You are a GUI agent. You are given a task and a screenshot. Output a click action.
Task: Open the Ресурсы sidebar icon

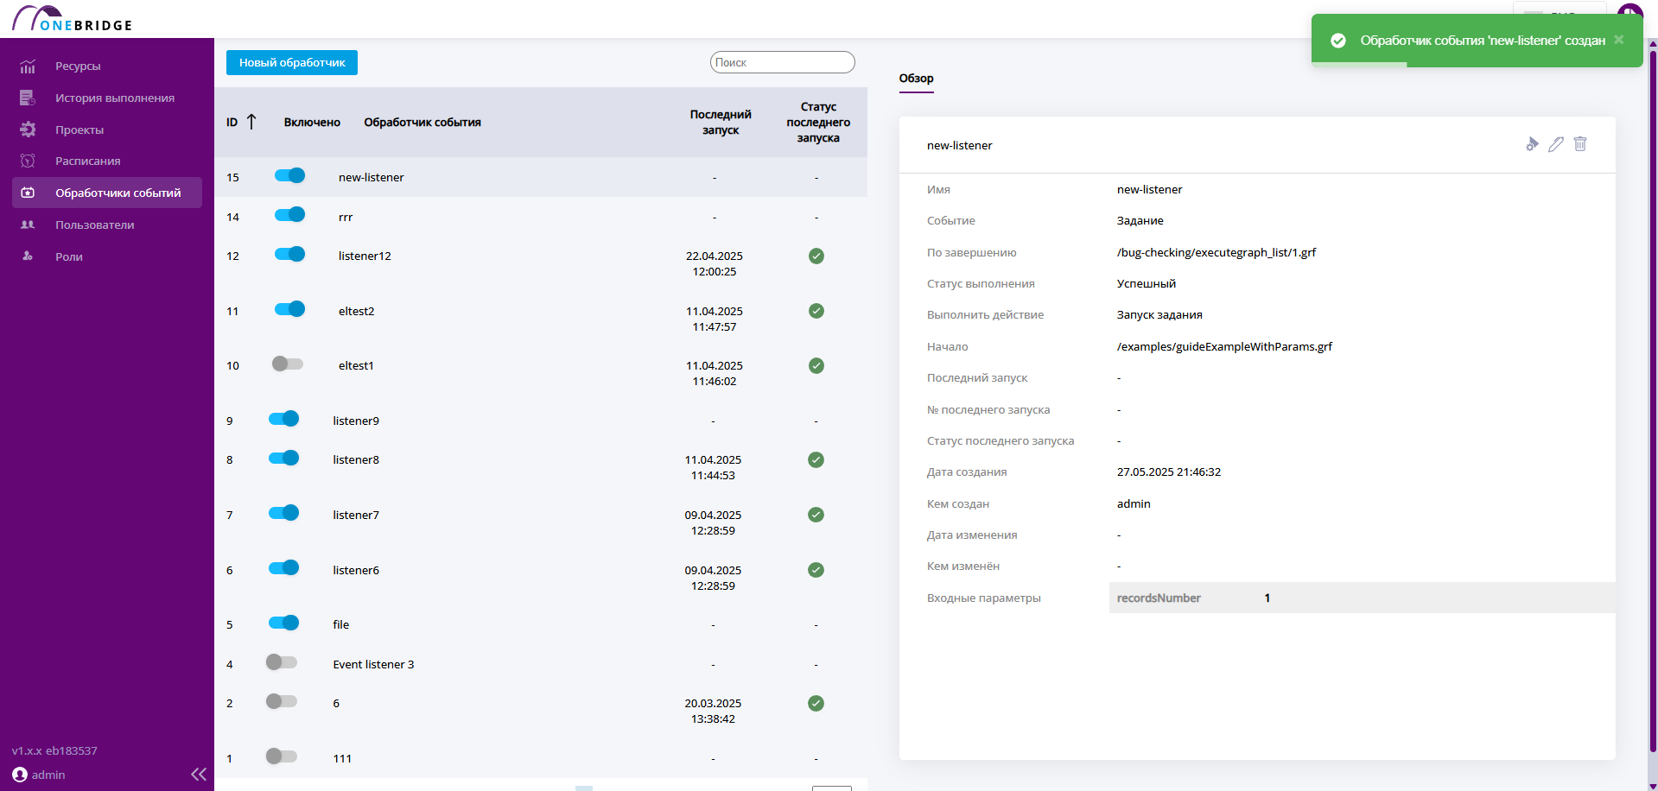tap(28, 66)
